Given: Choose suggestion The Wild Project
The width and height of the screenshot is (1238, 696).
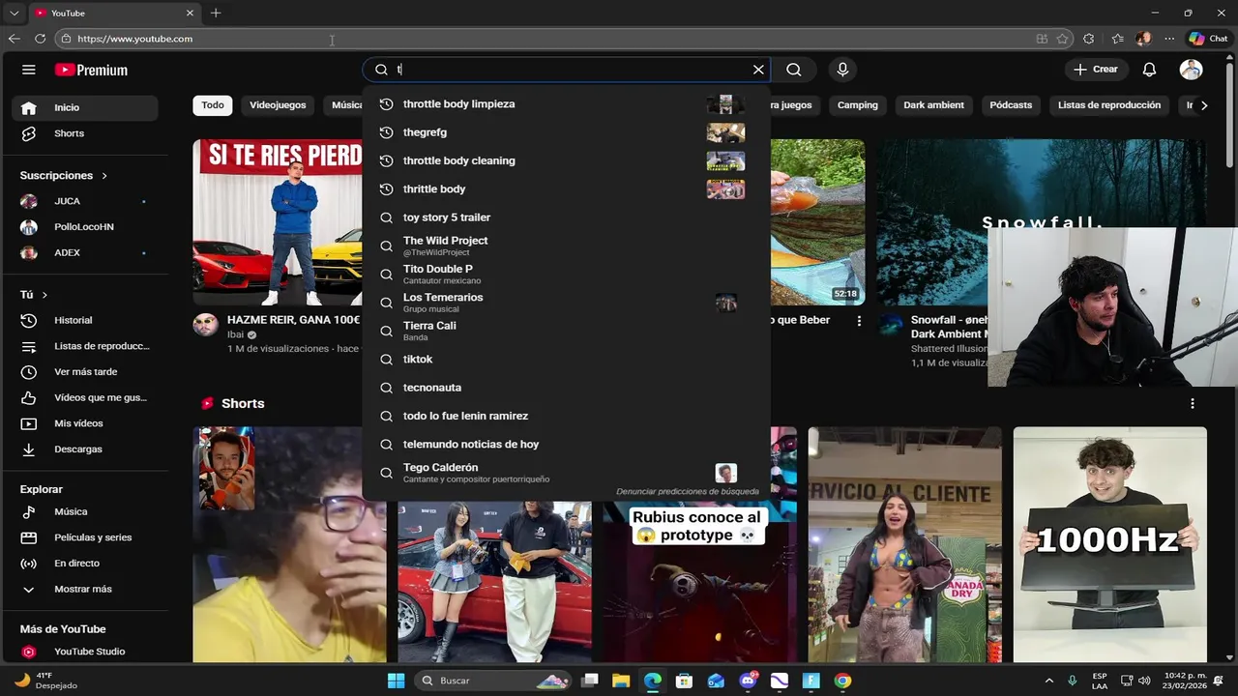Looking at the screenshot, I should [x=566, y=246].
